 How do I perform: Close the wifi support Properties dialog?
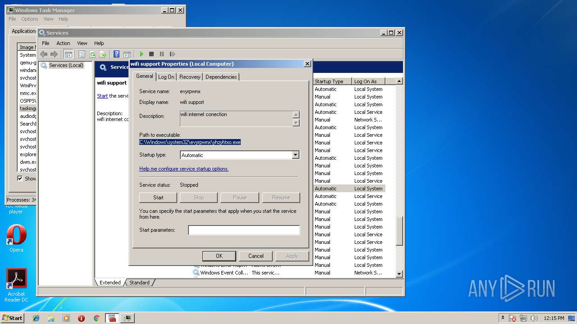pyautogui.click(x=307, y=64)
